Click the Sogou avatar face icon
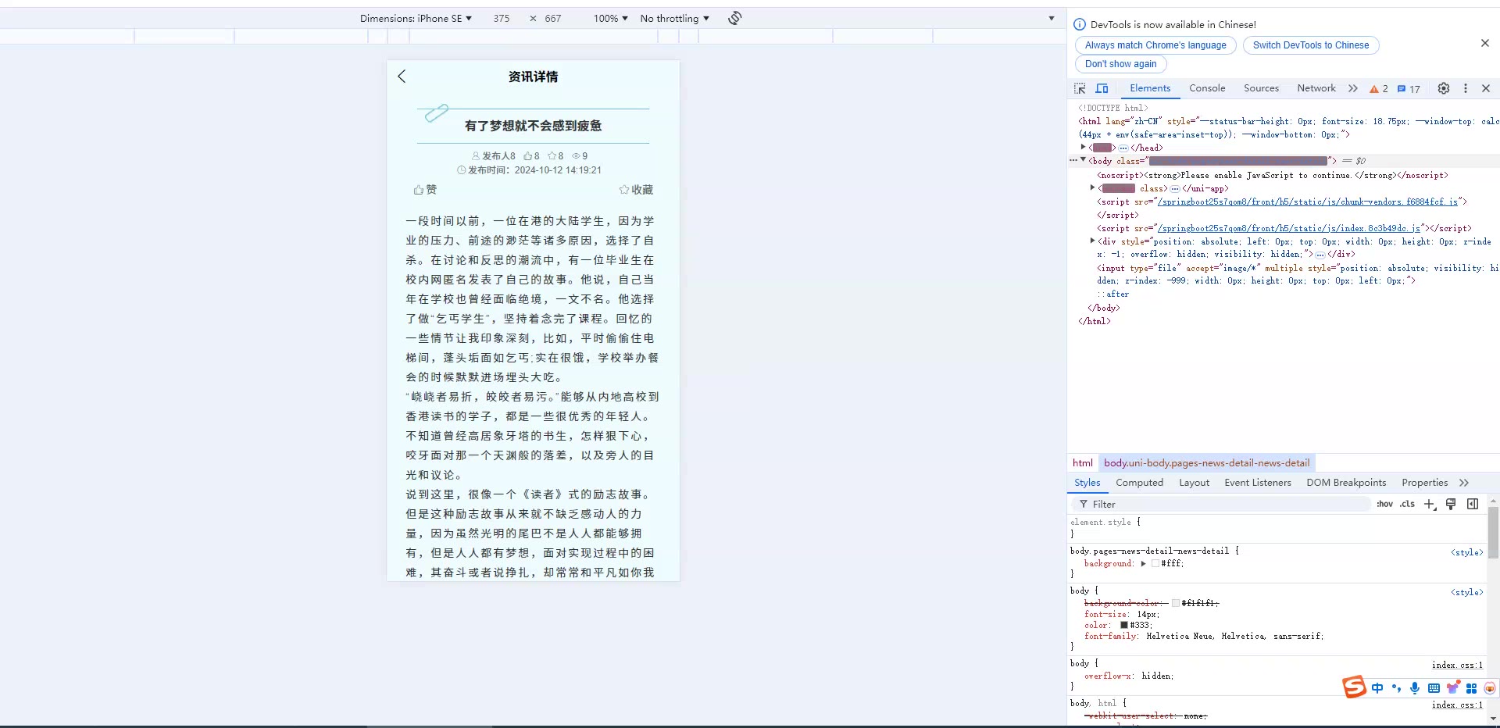 coord(1490,688)
